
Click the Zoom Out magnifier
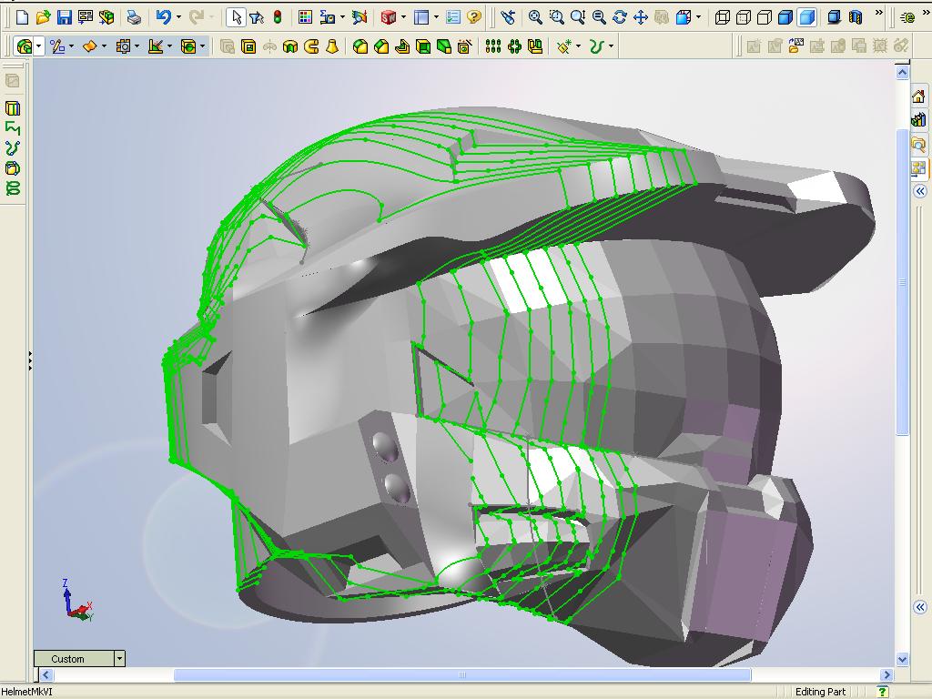pyautogui.click(x=599, y=17)
